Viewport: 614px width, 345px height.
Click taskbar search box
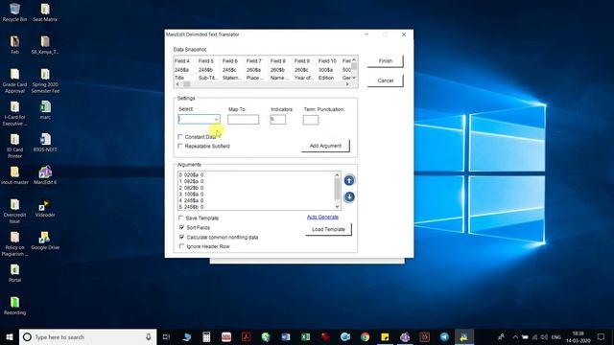click(87, 336)
